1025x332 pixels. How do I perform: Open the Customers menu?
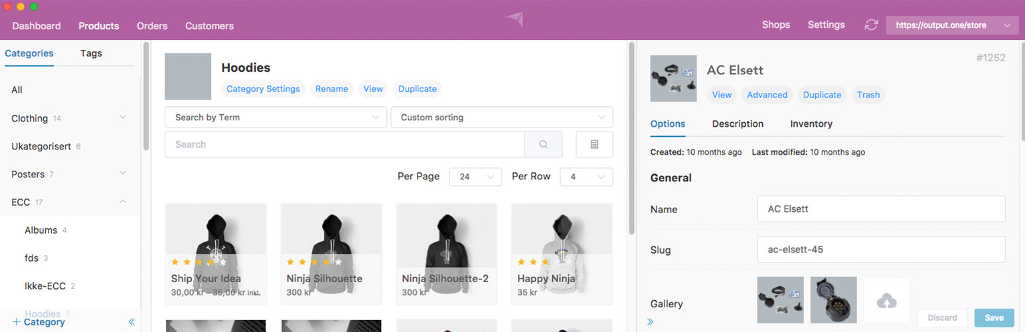tap(209, 26)
